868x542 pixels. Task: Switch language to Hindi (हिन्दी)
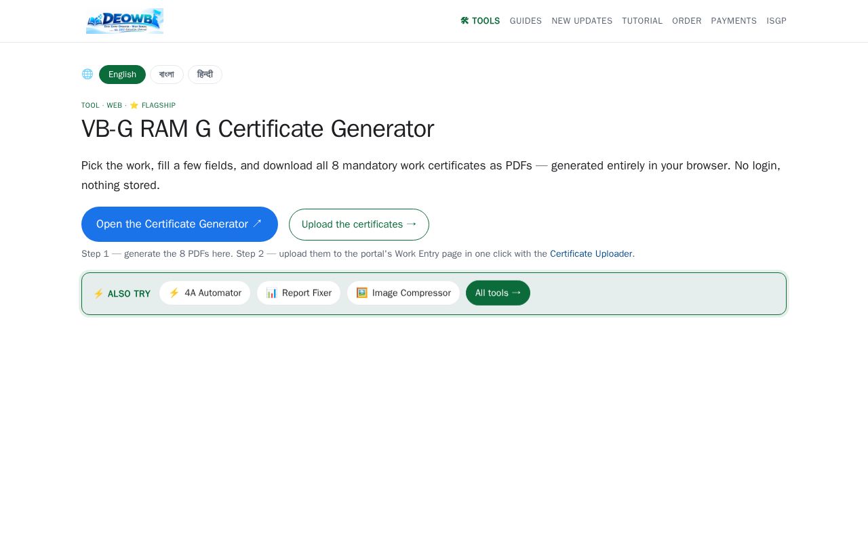click(x=205, y=75)
